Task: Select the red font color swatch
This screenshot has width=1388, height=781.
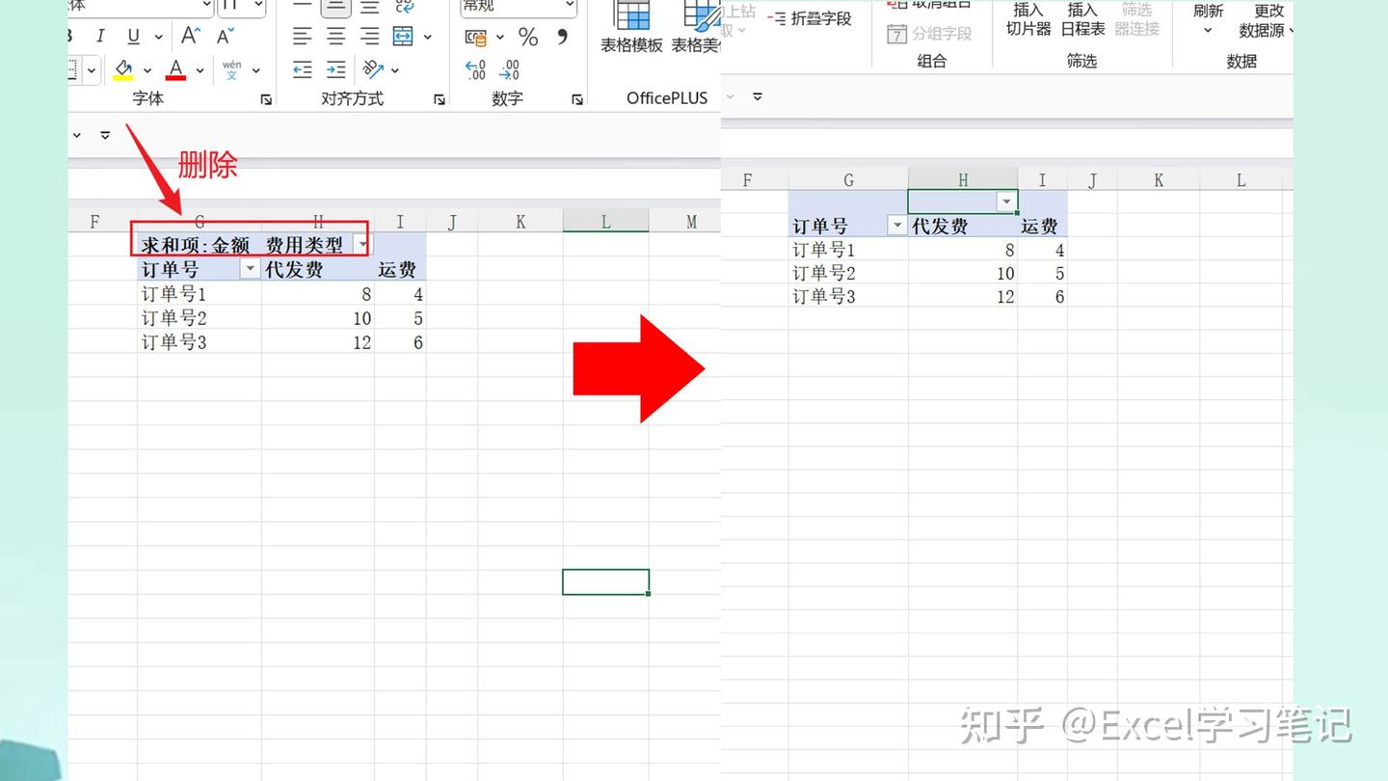Action: 174,77
